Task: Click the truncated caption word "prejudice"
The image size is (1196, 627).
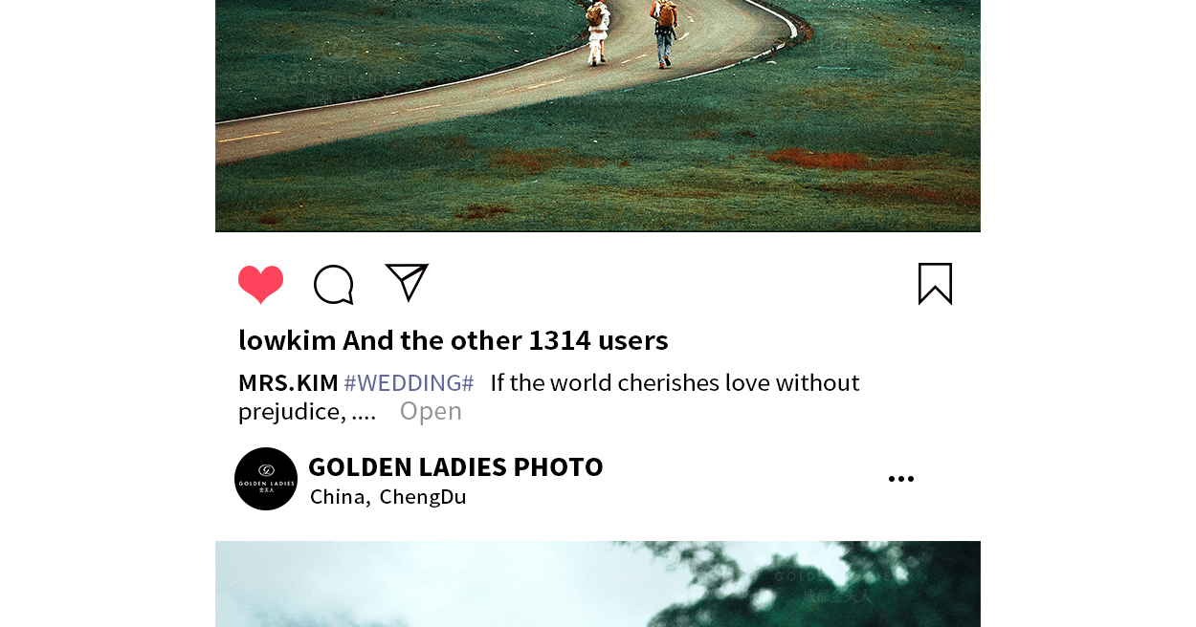Action: tap(292, 411)
